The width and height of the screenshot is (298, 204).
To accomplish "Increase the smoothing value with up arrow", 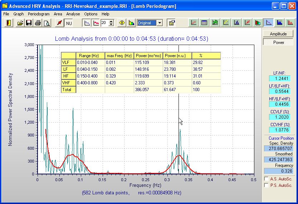I will [x=111, y=21].
